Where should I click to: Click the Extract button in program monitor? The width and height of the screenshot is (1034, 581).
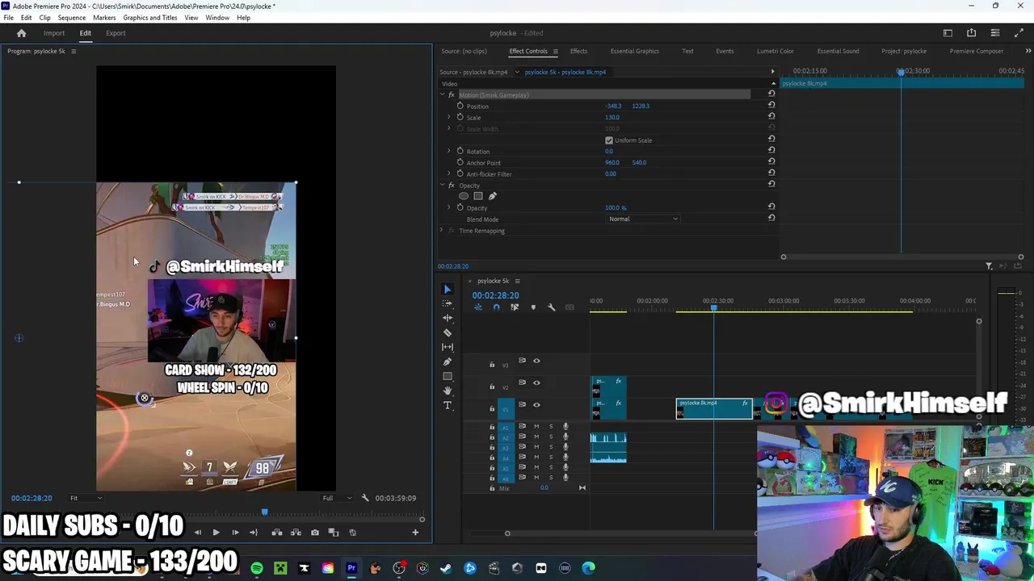pyautogui.click(x=296, y=533)
